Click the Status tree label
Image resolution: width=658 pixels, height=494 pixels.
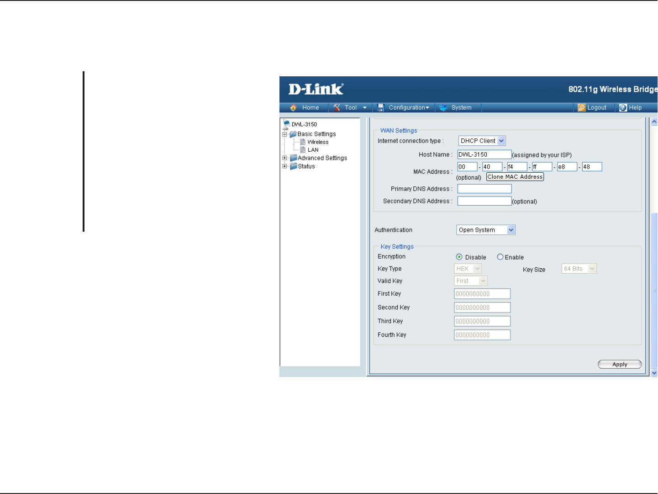tap(306, 166)
